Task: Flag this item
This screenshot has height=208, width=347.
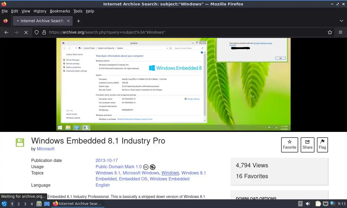Action: click(322, 145)
